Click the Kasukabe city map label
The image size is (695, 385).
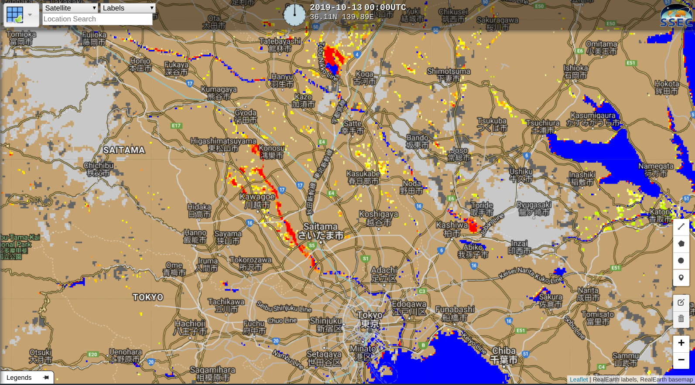point(363,177)
